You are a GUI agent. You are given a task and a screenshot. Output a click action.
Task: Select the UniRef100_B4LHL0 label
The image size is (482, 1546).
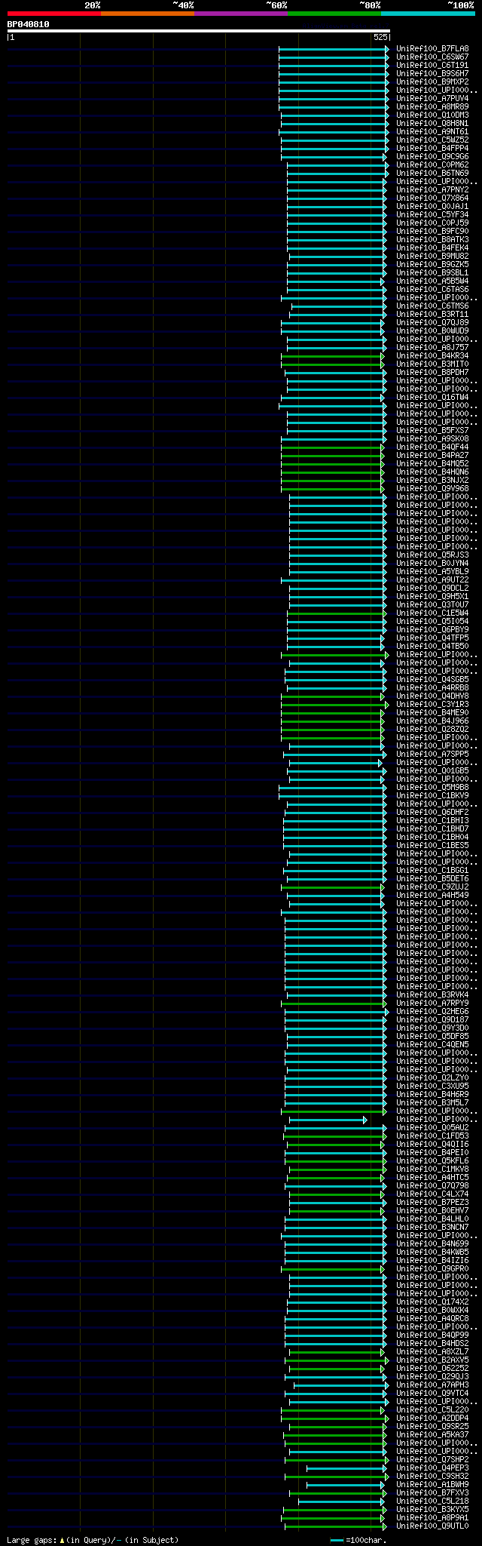(x=432, y=1219)
